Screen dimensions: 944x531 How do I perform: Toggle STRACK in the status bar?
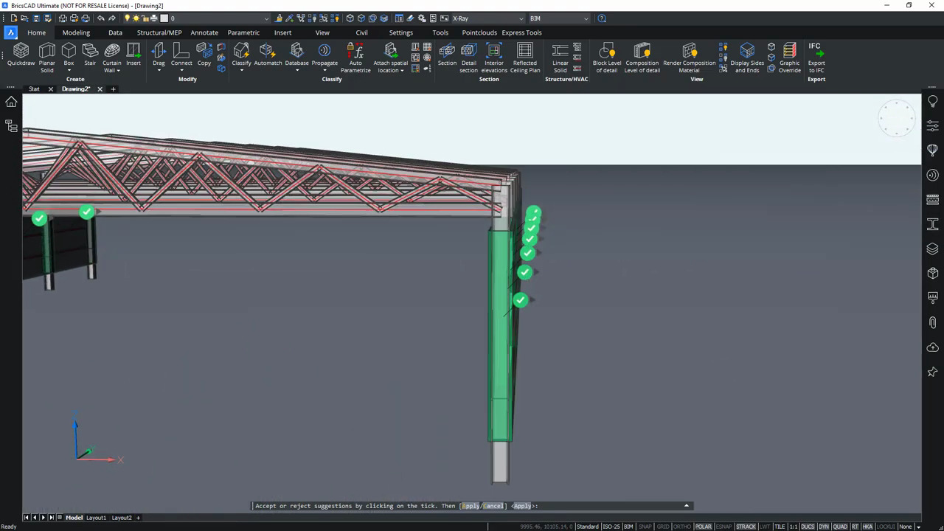click(x=746, y=527)
